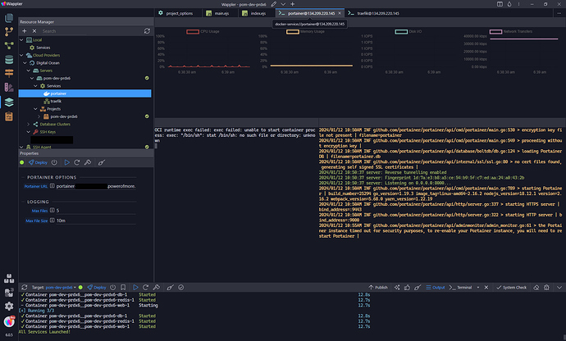Click the Wappler account avatar icon
The width and height of the screenshot is (566, 341).
coord(9,321)
